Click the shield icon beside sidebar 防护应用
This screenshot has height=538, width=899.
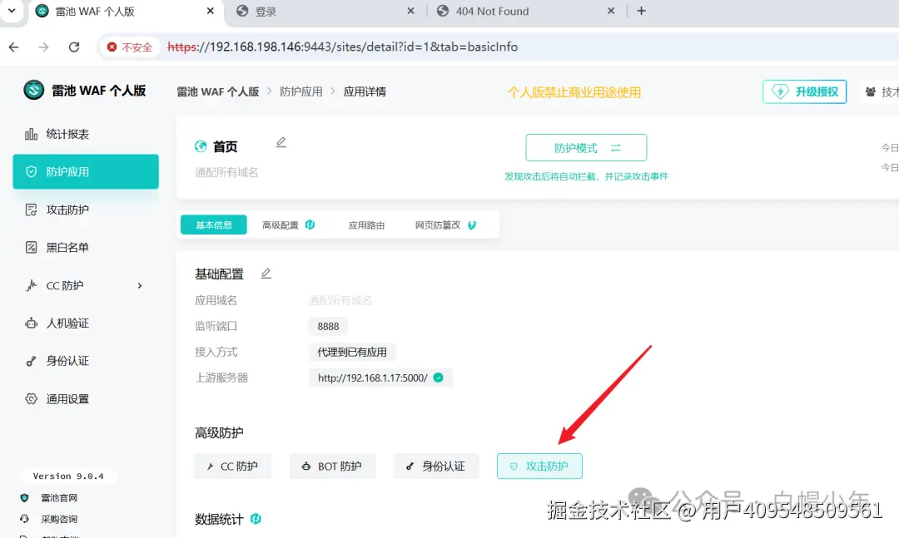pos(31,171)
